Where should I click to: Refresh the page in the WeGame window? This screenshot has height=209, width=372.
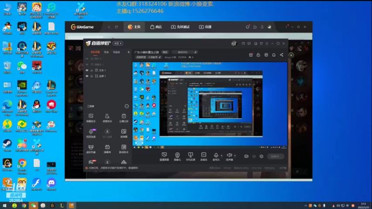point(117,27)
